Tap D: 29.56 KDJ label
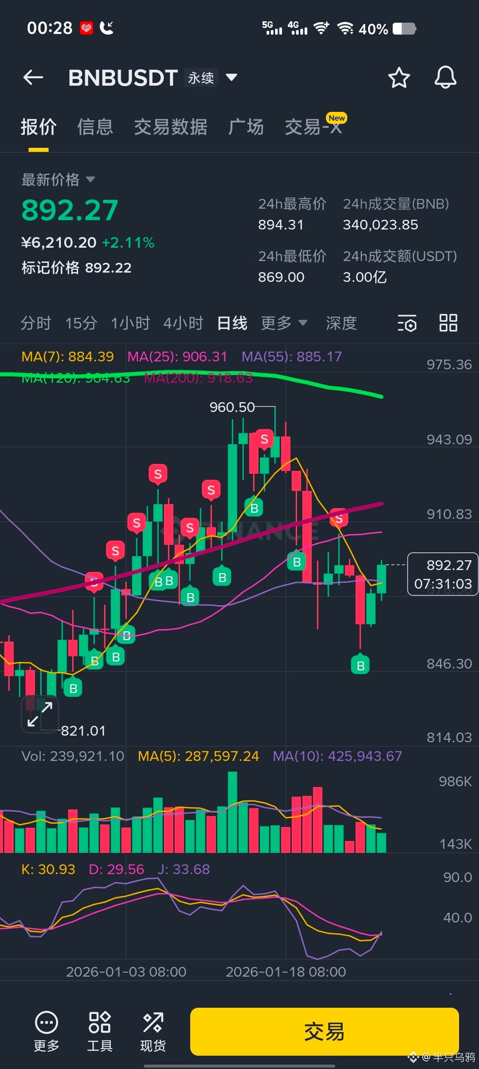The image size is (479, 1069). click(x=116, y=869)
